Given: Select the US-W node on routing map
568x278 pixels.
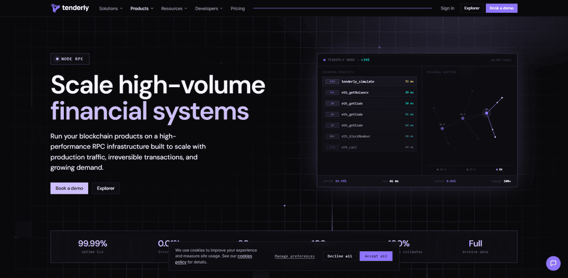Looking at the screenshot, I should pyautogui.click(x=442, y=128).
